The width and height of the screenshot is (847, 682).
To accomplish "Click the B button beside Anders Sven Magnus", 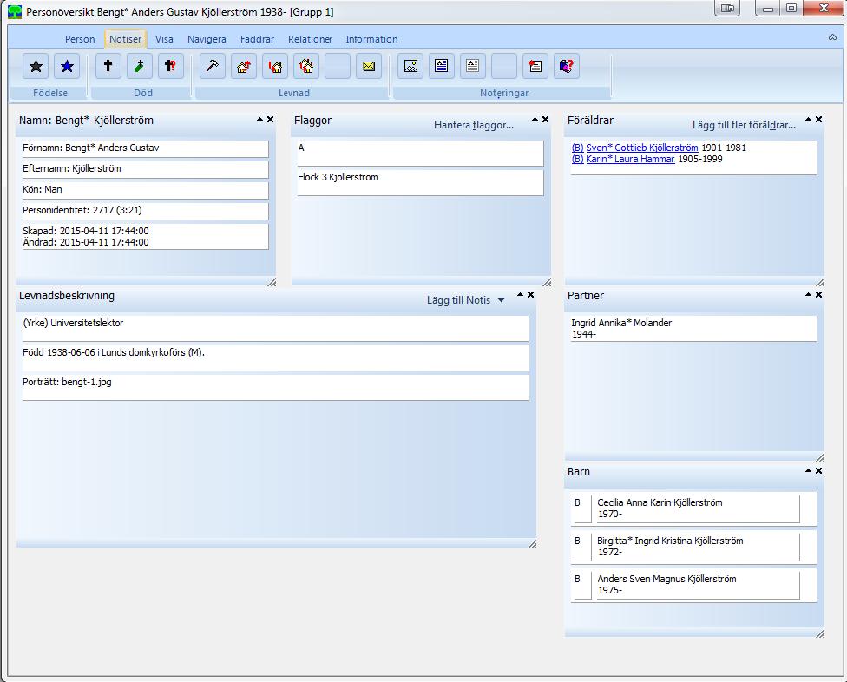I will (581, 584).
